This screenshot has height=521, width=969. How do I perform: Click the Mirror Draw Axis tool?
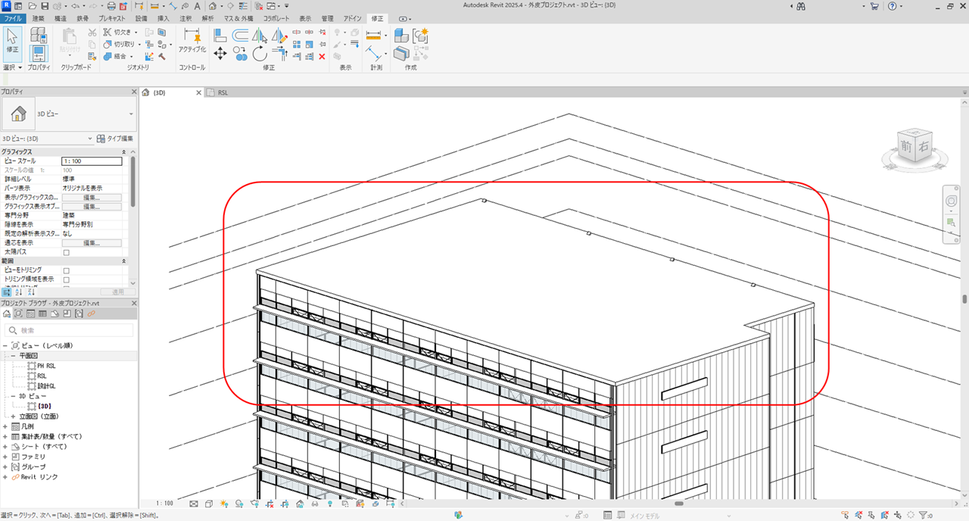click(279, 35)
